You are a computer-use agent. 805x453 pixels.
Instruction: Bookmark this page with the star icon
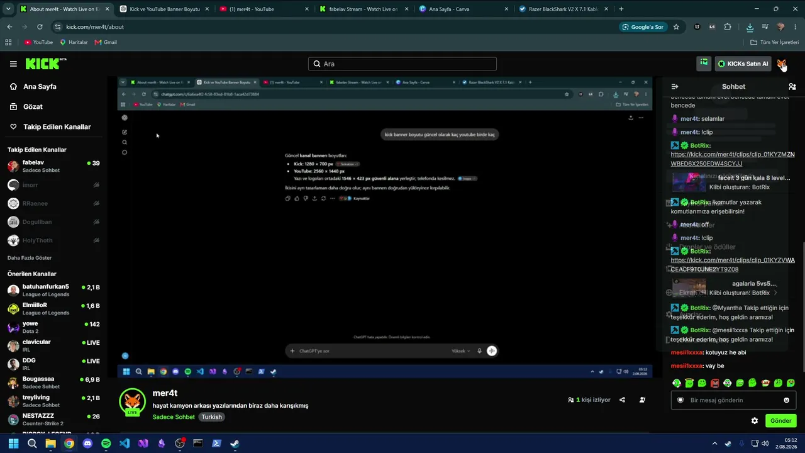[676, 27]
